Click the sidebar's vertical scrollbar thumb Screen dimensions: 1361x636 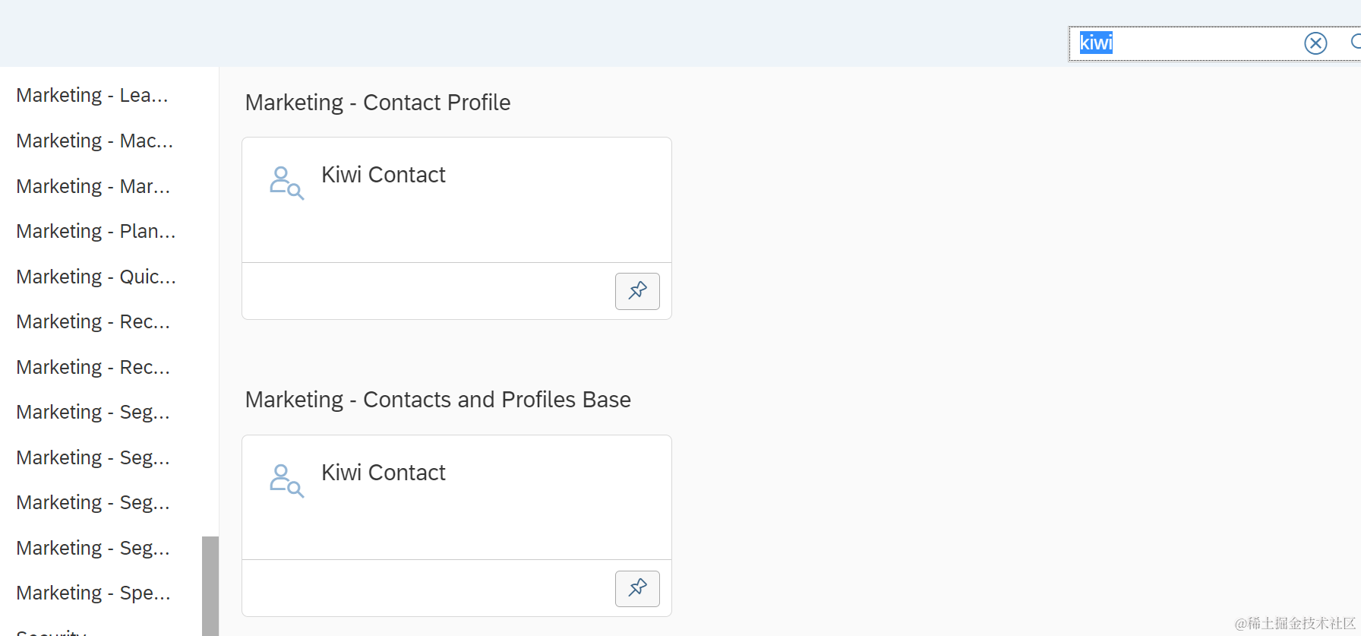click(x=210, y=585)
